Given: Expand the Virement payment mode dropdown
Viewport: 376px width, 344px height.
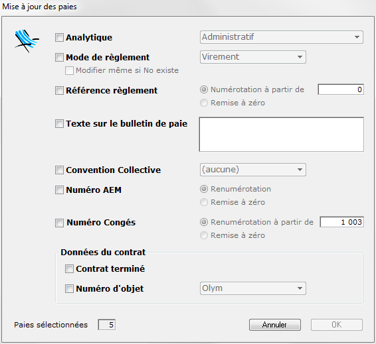Looking at the screenshot, I should tap(253, 57).
